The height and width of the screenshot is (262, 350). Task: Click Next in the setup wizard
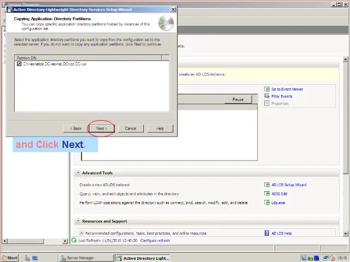tap(101, 128)
